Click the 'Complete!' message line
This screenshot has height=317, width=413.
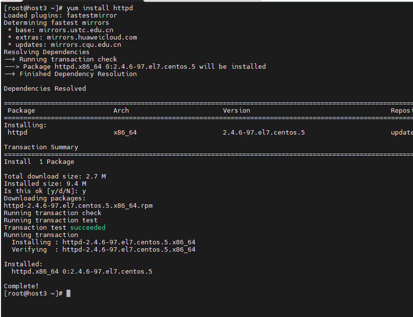[x=22, y=286]
